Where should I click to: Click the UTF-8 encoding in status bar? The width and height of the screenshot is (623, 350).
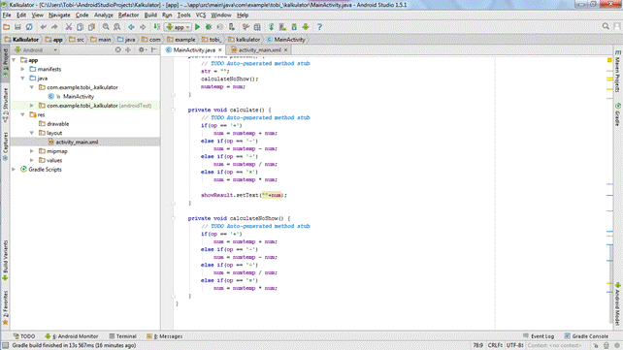(x=514, y=345)
